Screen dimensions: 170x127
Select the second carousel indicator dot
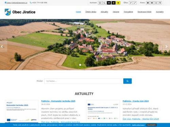83,65
